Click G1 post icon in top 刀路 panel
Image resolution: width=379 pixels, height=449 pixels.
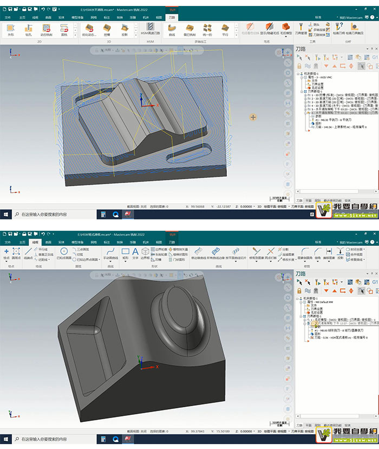[x=375, y=57]
